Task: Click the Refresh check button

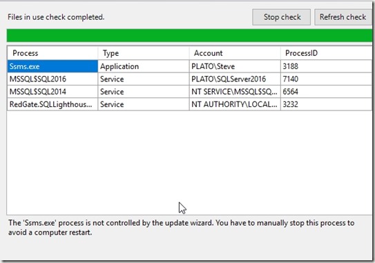Action: tap(343, 17)
